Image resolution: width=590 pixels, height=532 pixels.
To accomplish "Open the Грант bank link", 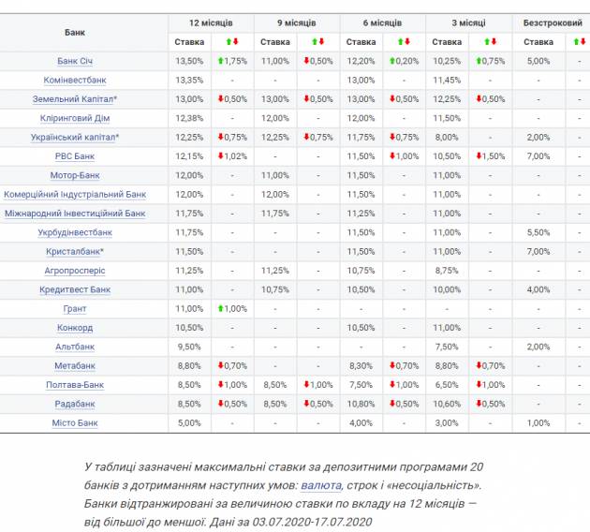I will (75, 309).
